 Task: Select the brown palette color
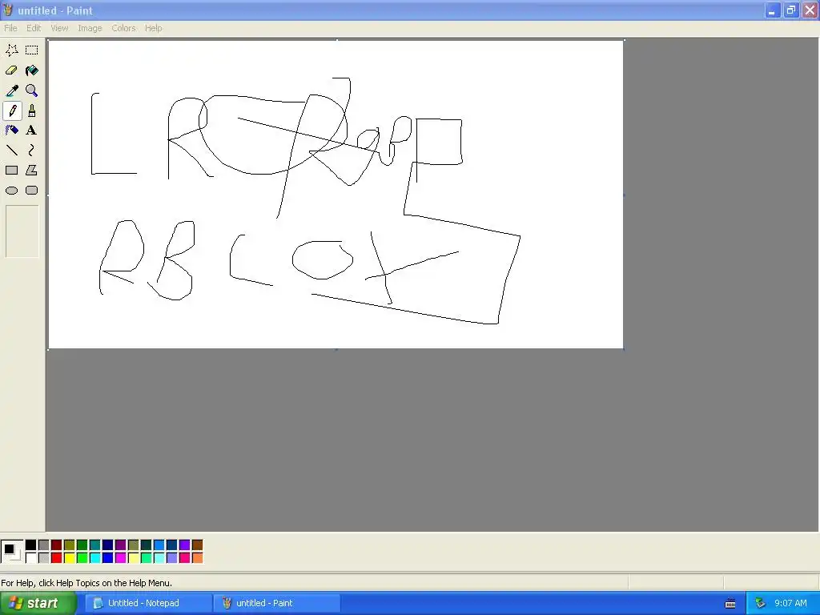coord(197,545)
